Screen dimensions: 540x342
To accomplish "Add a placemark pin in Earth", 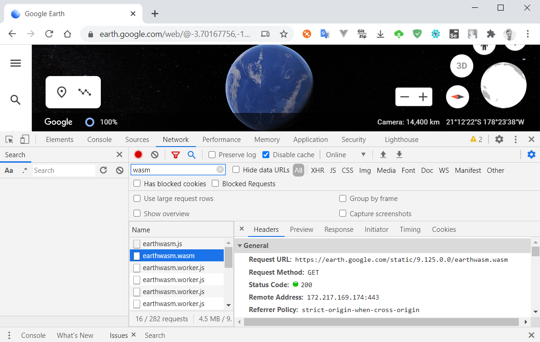I will [x=62, y=92].
